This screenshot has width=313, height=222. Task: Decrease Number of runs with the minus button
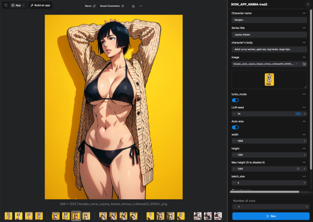point(235,207)
